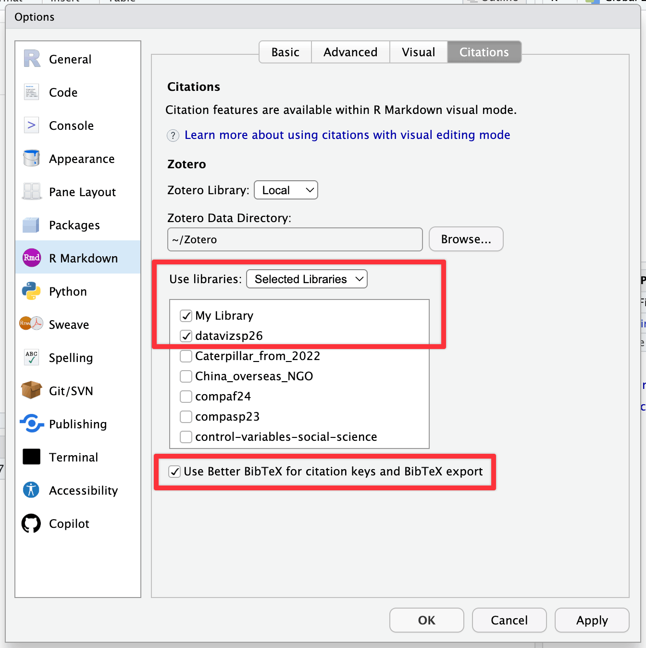Check the China_overseas_NGO library

(x=186, y=376)
